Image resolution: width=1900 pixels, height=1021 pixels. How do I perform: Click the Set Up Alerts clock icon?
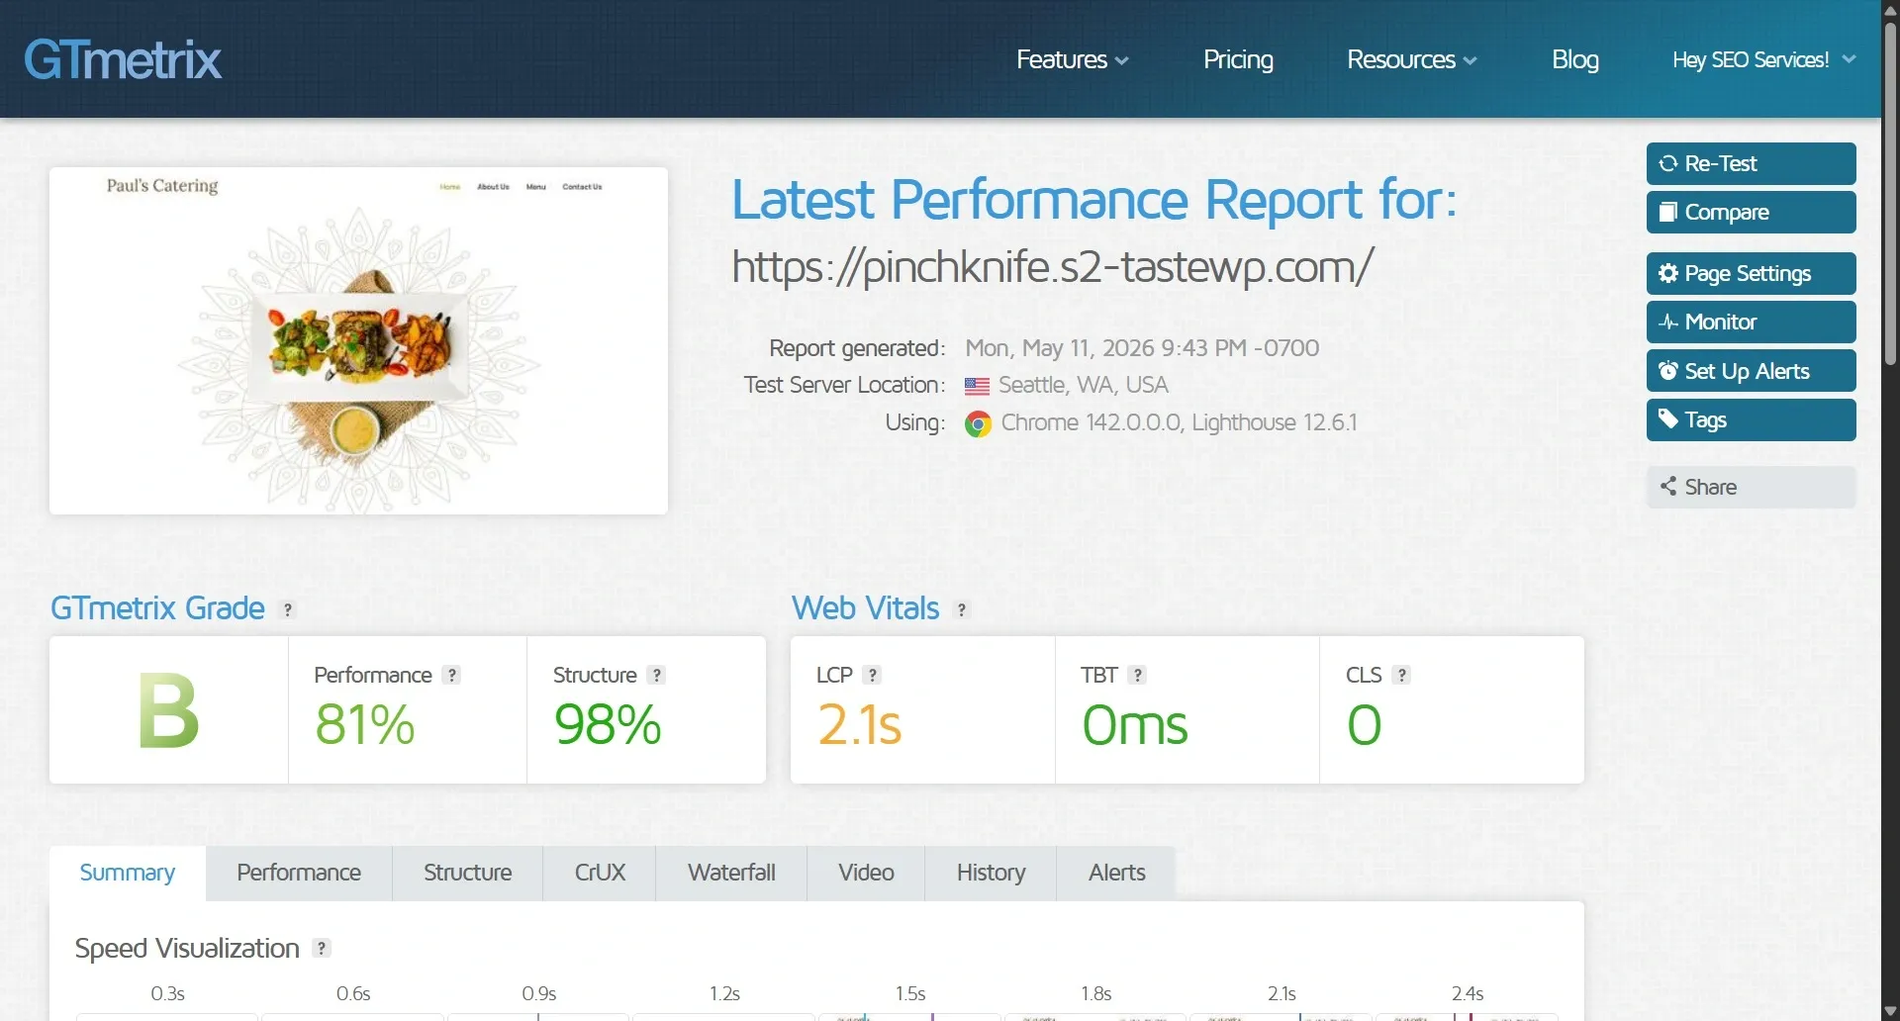1668,371
